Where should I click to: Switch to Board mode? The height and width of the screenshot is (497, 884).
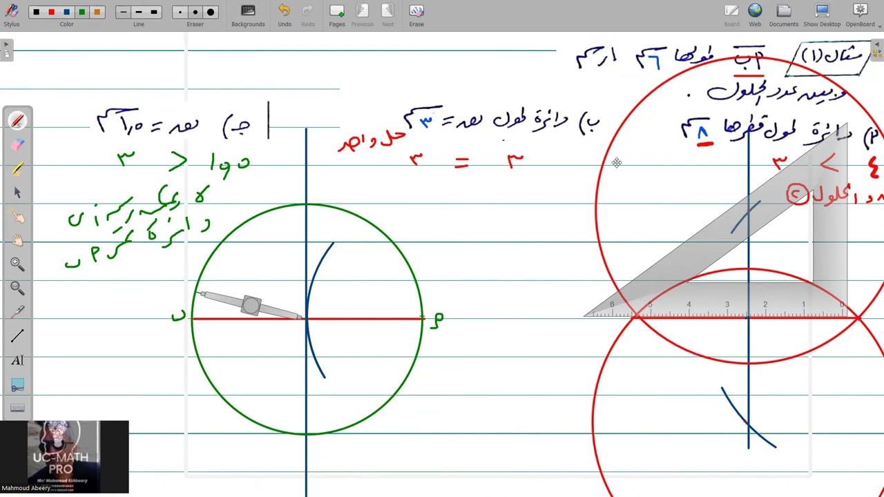(x=731, y=15)
